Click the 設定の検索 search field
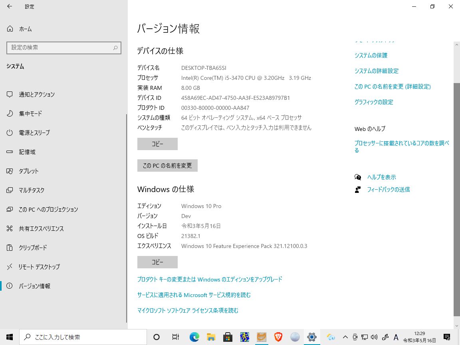The image size is (460, 345). tap(63, 48)
